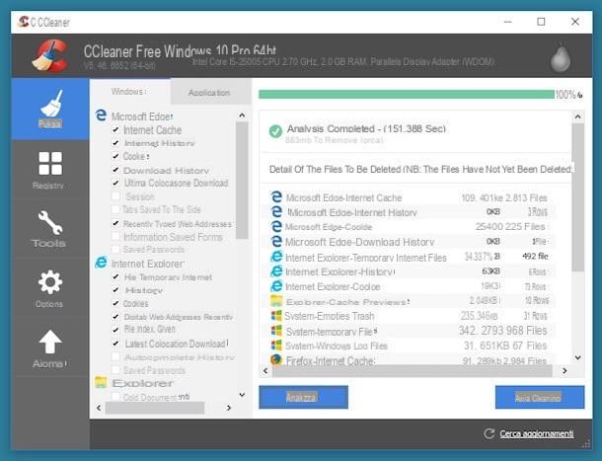Screen dimensions: 602x461
Task: Uncheck Cookies under Internet Explorer
Action: [115, 303]
